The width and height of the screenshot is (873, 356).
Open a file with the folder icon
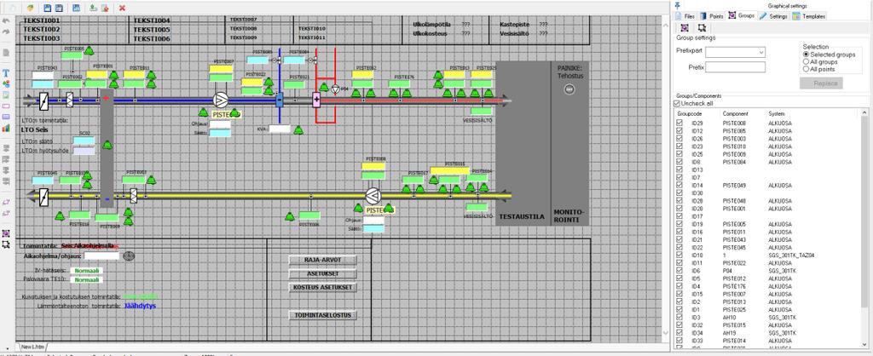[x=31, y=8]
